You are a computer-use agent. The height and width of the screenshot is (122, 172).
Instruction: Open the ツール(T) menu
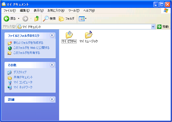click(74, 11)
